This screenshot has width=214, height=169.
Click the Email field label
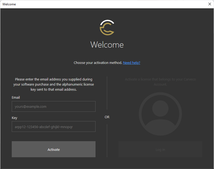point(16,98)
